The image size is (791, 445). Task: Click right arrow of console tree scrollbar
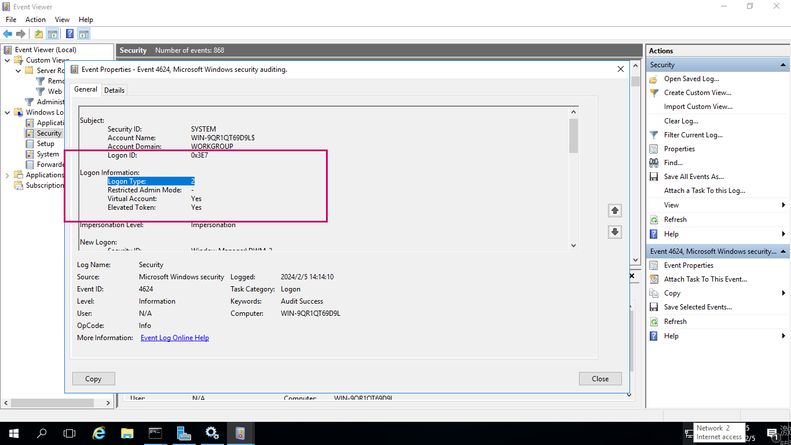[108, 403]
